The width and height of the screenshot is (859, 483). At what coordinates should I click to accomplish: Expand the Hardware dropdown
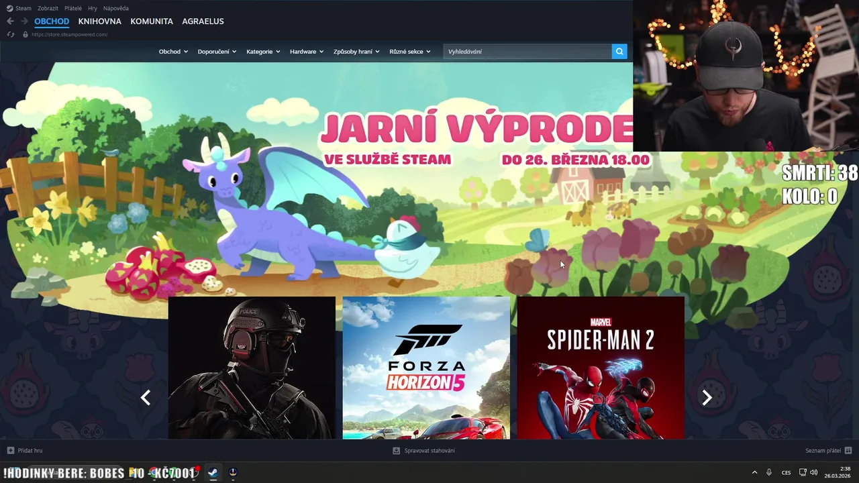pyautogui.click(x=307, y=52)
